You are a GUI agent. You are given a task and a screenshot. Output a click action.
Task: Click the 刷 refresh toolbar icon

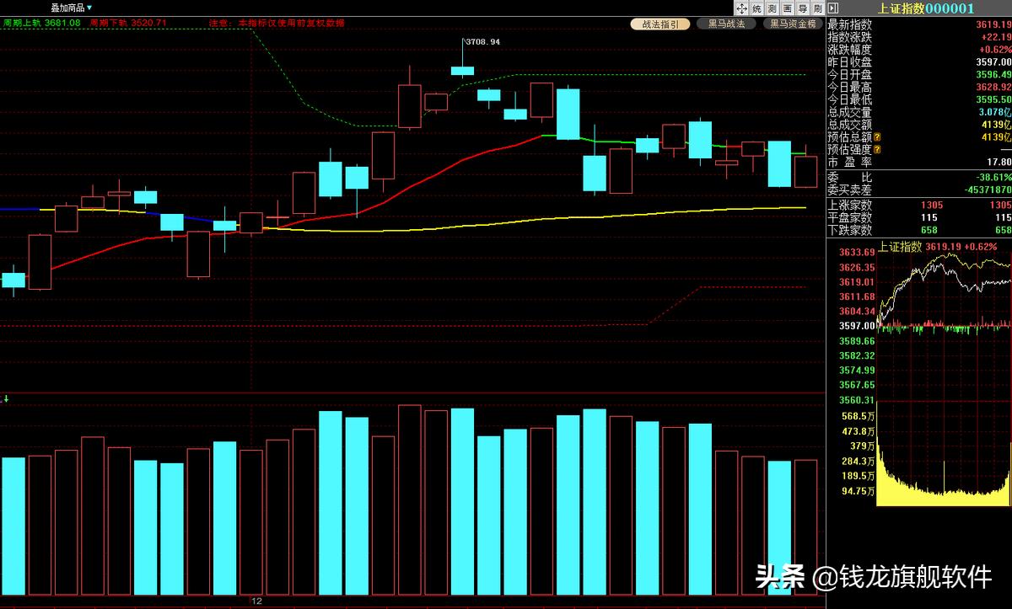816,8
